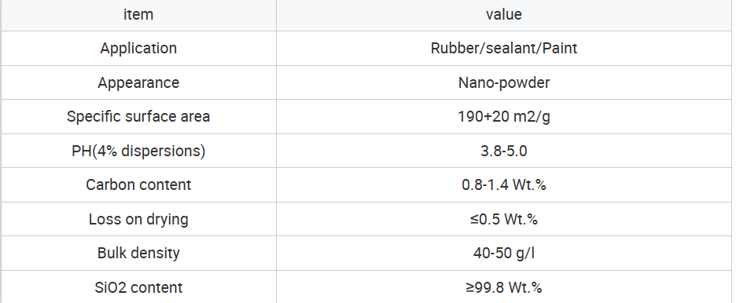Click the word 'Paint' in Application value
736x303 pixels.
click(560, 48)
